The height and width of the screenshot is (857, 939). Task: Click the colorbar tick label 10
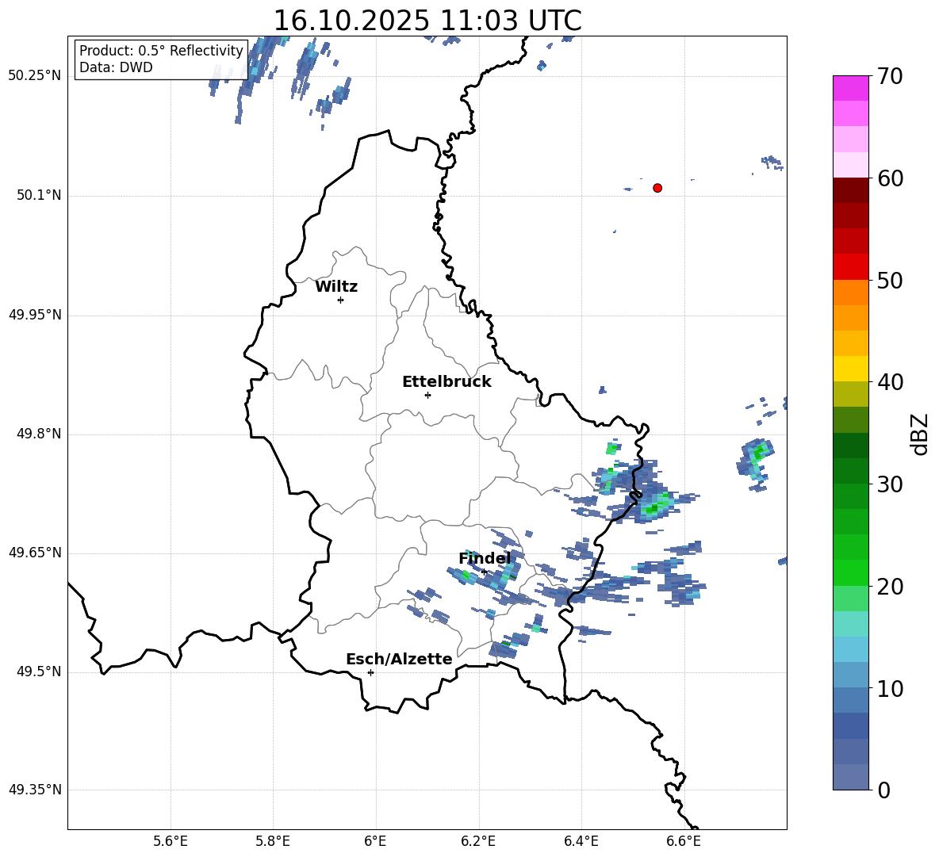point(891,689)
